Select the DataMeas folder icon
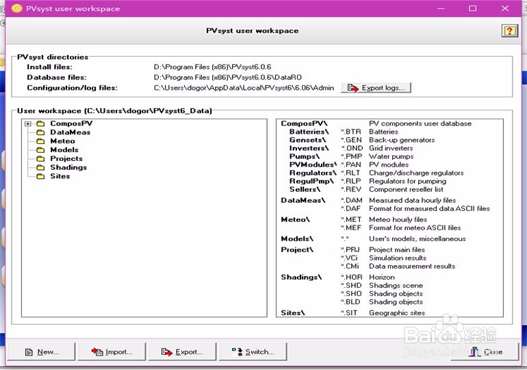The height and width of the screenshot is (370, 527). click(x=40, y=132)
